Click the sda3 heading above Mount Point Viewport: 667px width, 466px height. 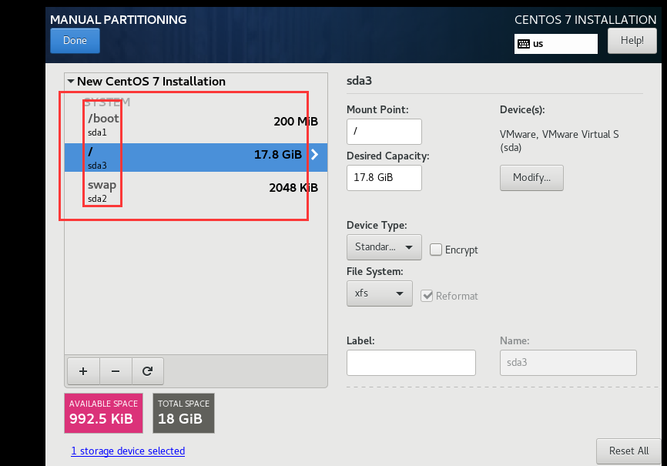[359, 81]
